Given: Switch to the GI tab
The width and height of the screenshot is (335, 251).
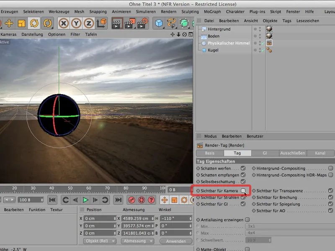Looking at the screenshot, I should (265, 153).
